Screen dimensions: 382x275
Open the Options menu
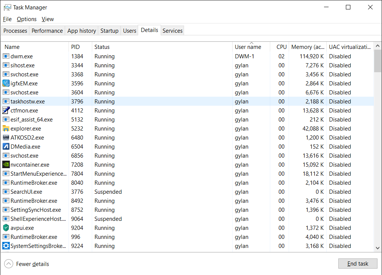coord(26,19)
